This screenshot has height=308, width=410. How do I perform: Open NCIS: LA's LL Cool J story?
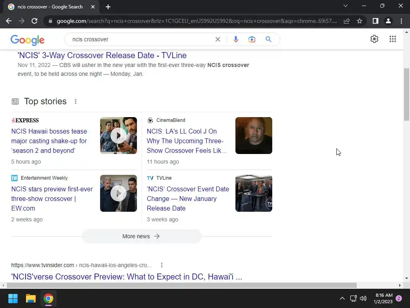point(187,141)
